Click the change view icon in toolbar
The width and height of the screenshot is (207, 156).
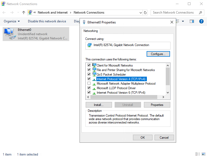click(x=178, y=21)
